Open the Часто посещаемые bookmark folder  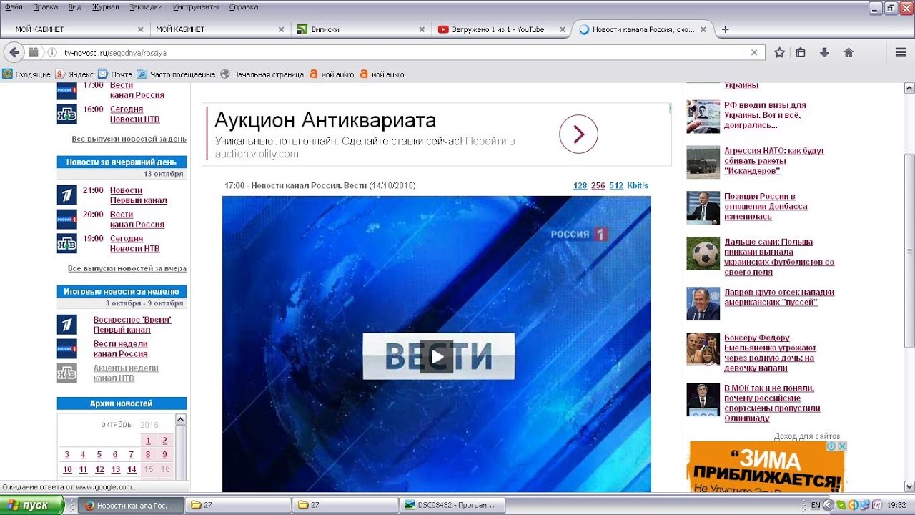(x=177, y=74)
